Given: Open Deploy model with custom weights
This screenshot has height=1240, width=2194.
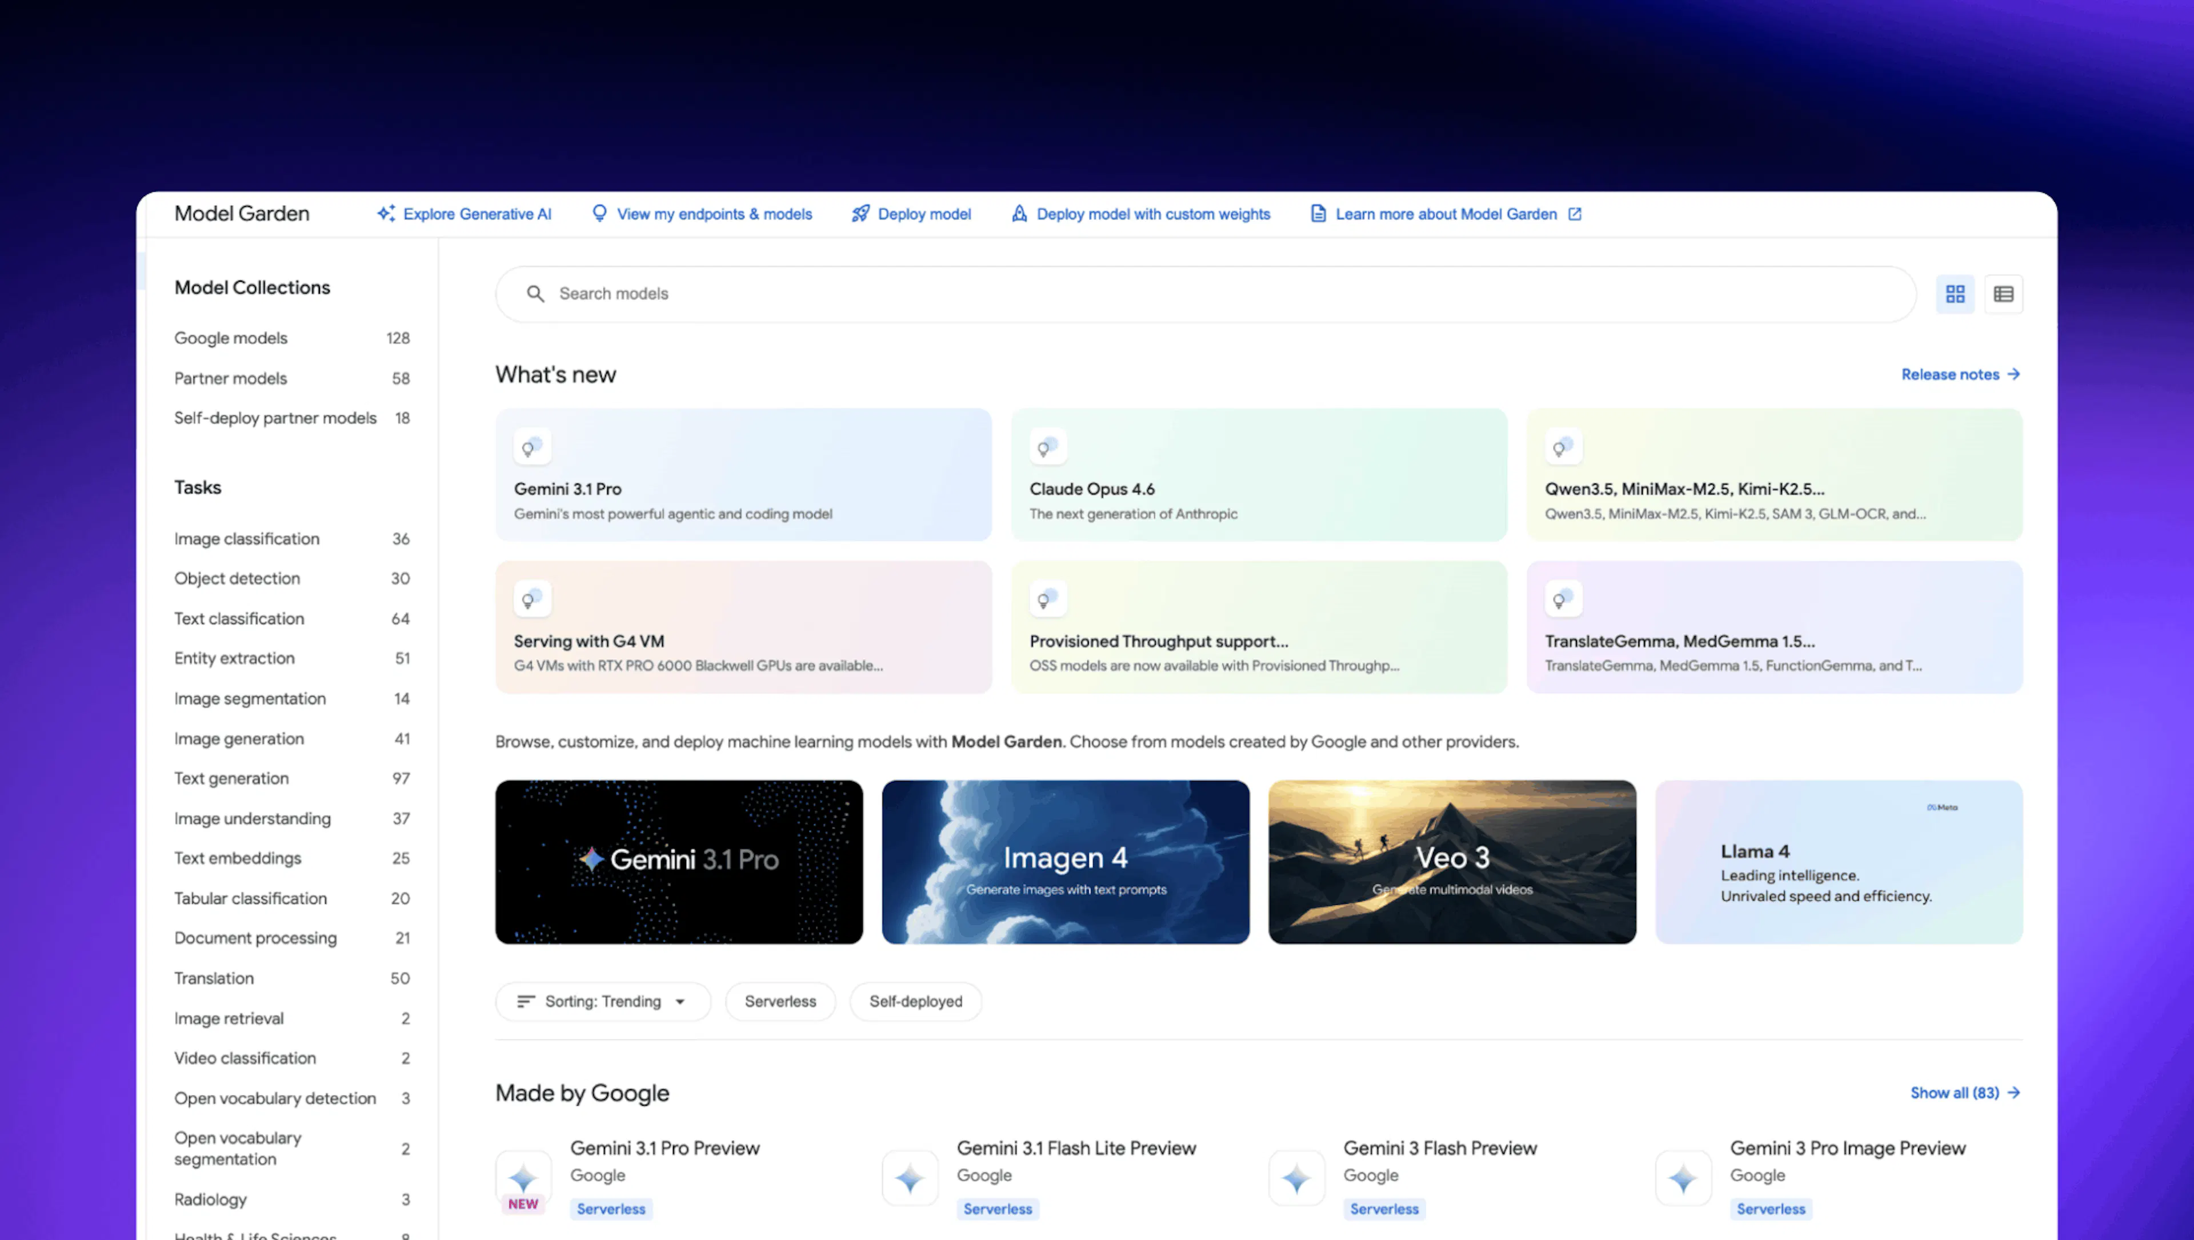Looking at the screenshot, I should [1140, 214].
